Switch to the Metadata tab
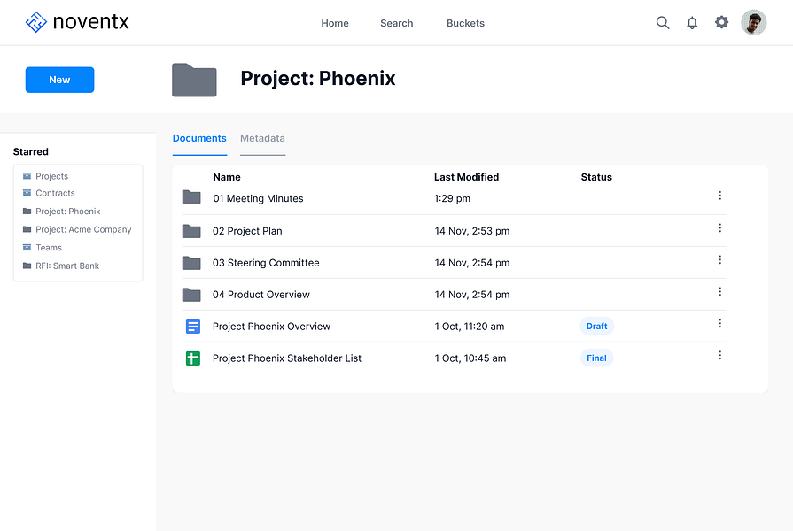The image size is (793, 531). (262, 138)
